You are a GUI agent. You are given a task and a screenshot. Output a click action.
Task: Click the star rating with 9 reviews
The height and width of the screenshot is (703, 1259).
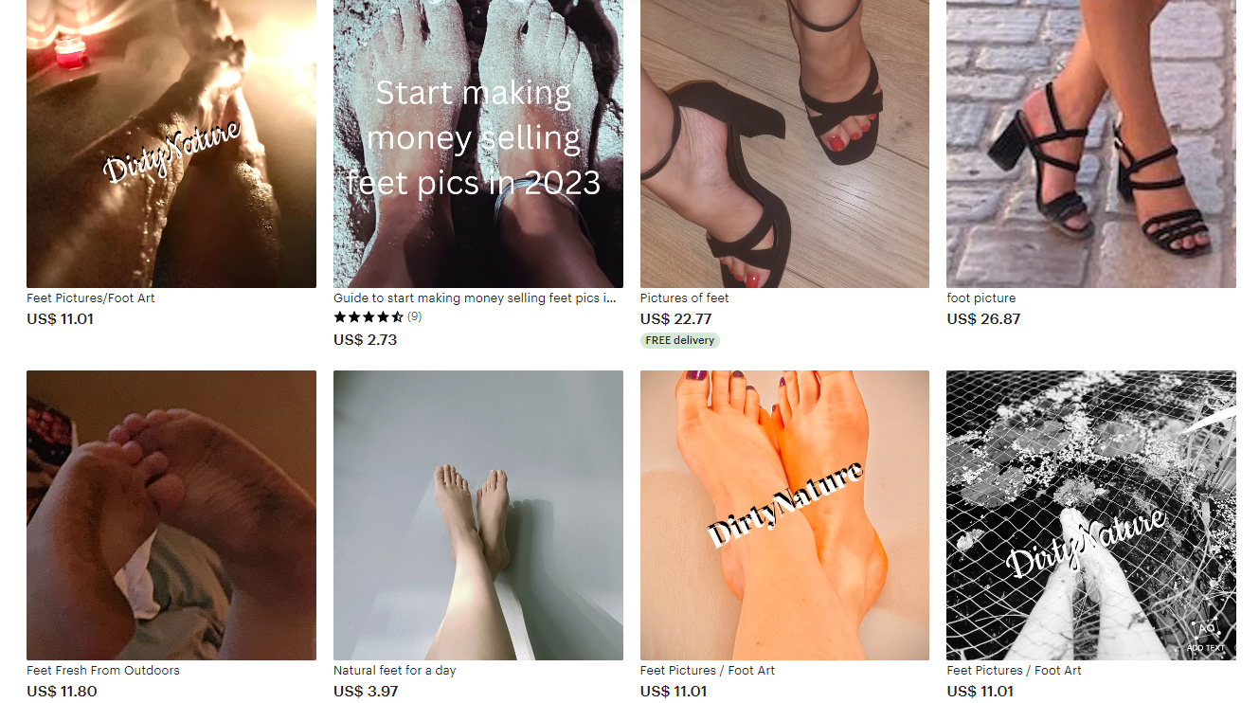coord(378,317)
